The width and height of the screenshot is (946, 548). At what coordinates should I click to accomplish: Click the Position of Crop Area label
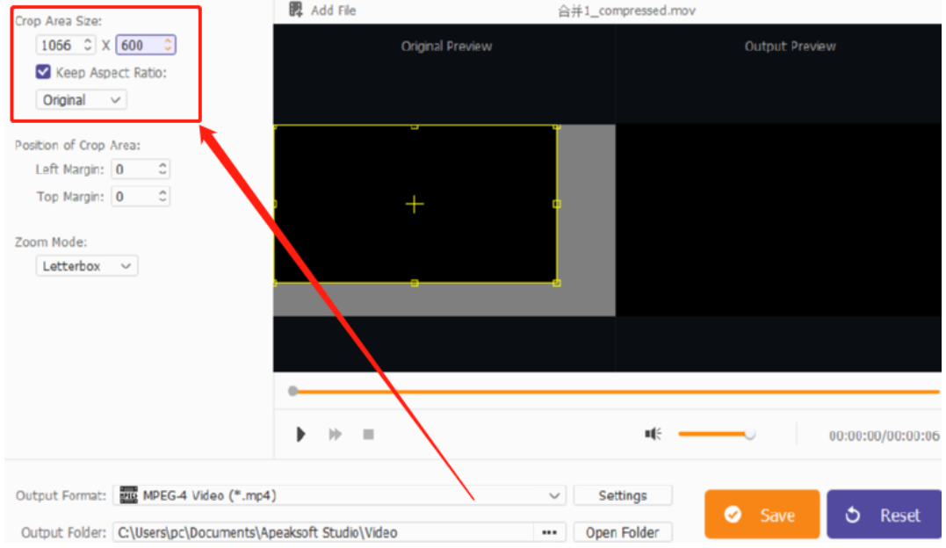point(78,145)
